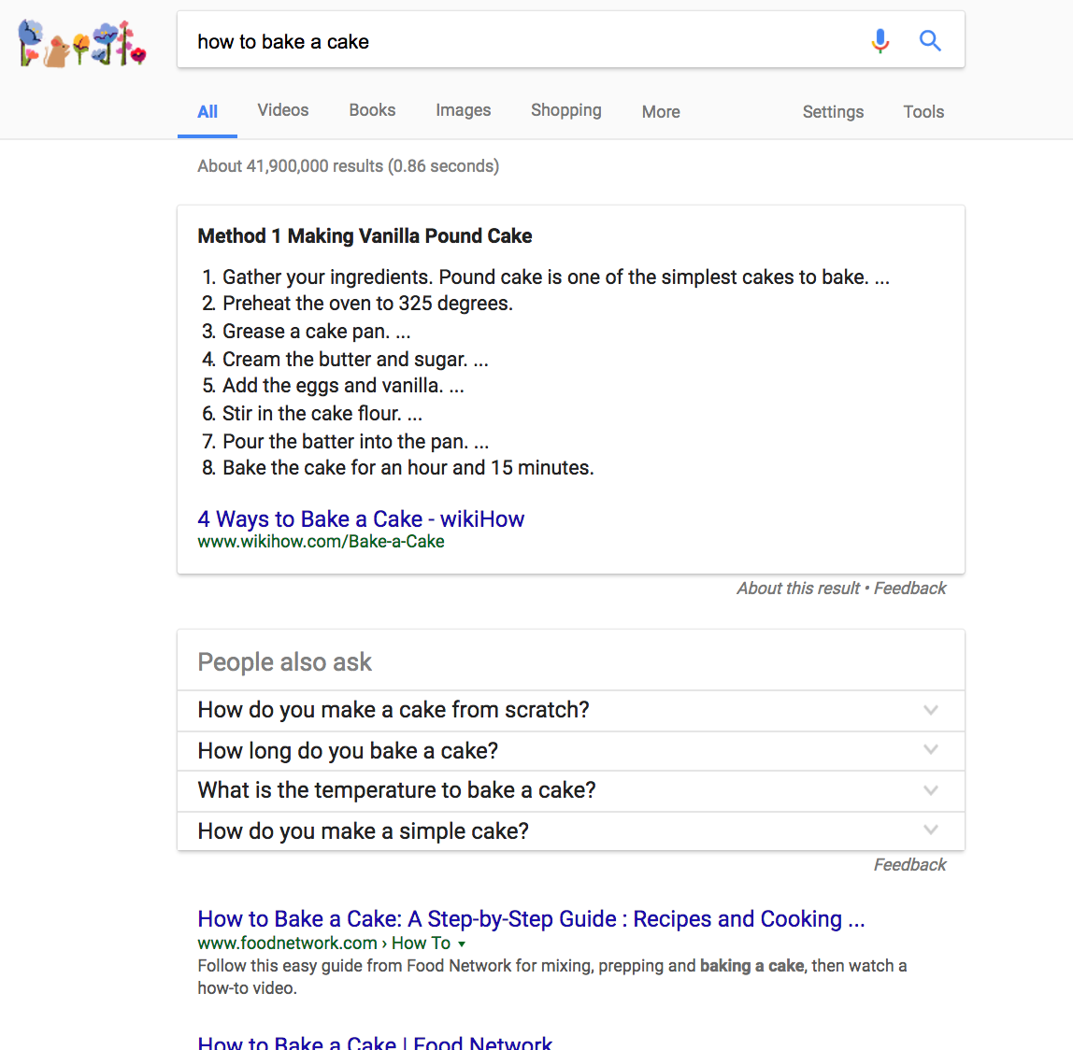The height and width of the screenshot is (1050, 1073).
Task: Open "4 Ways to Bake a Cake - wikiHow" link
Action: pyautogui.click(x=361, y=519)
